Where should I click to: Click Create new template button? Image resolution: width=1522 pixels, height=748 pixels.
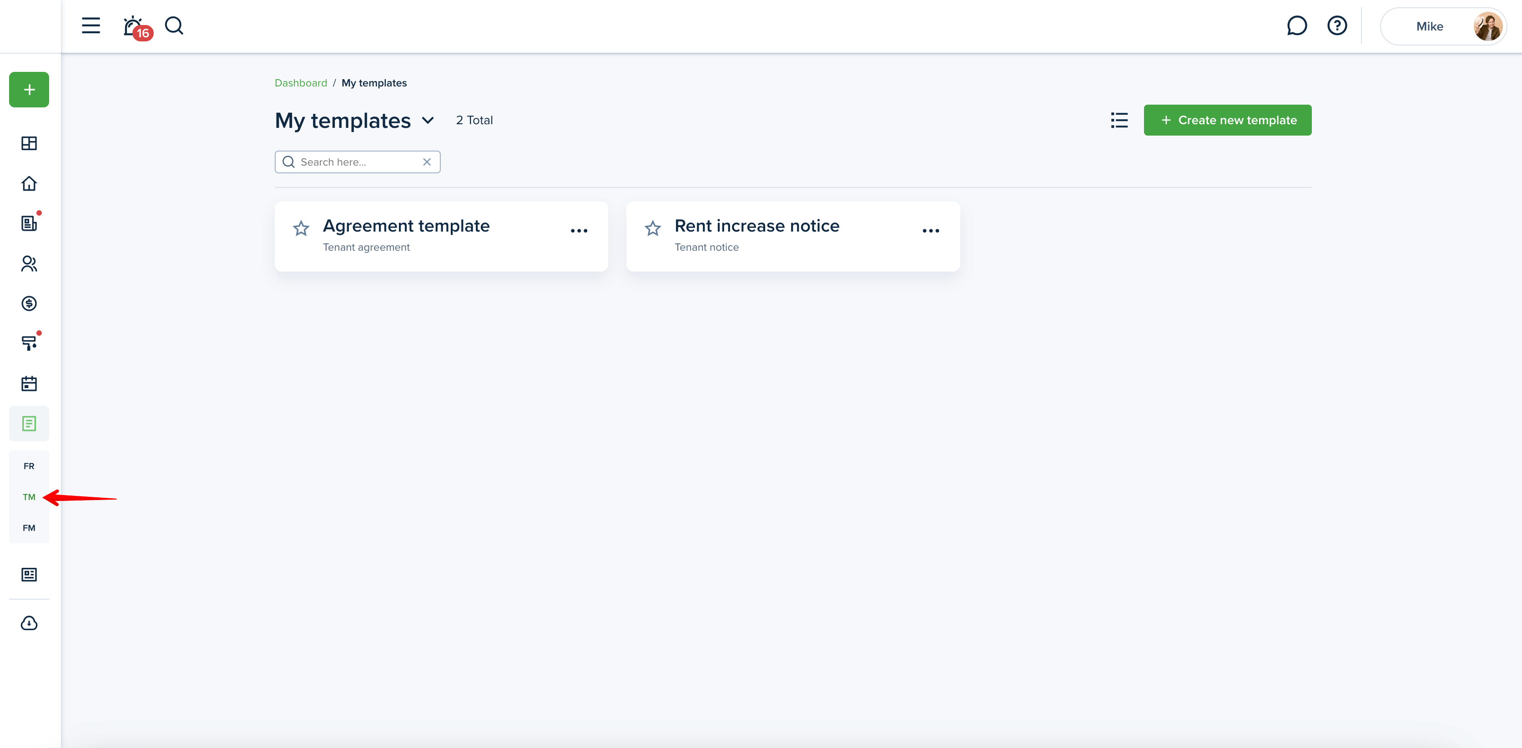pos(1227,120)
